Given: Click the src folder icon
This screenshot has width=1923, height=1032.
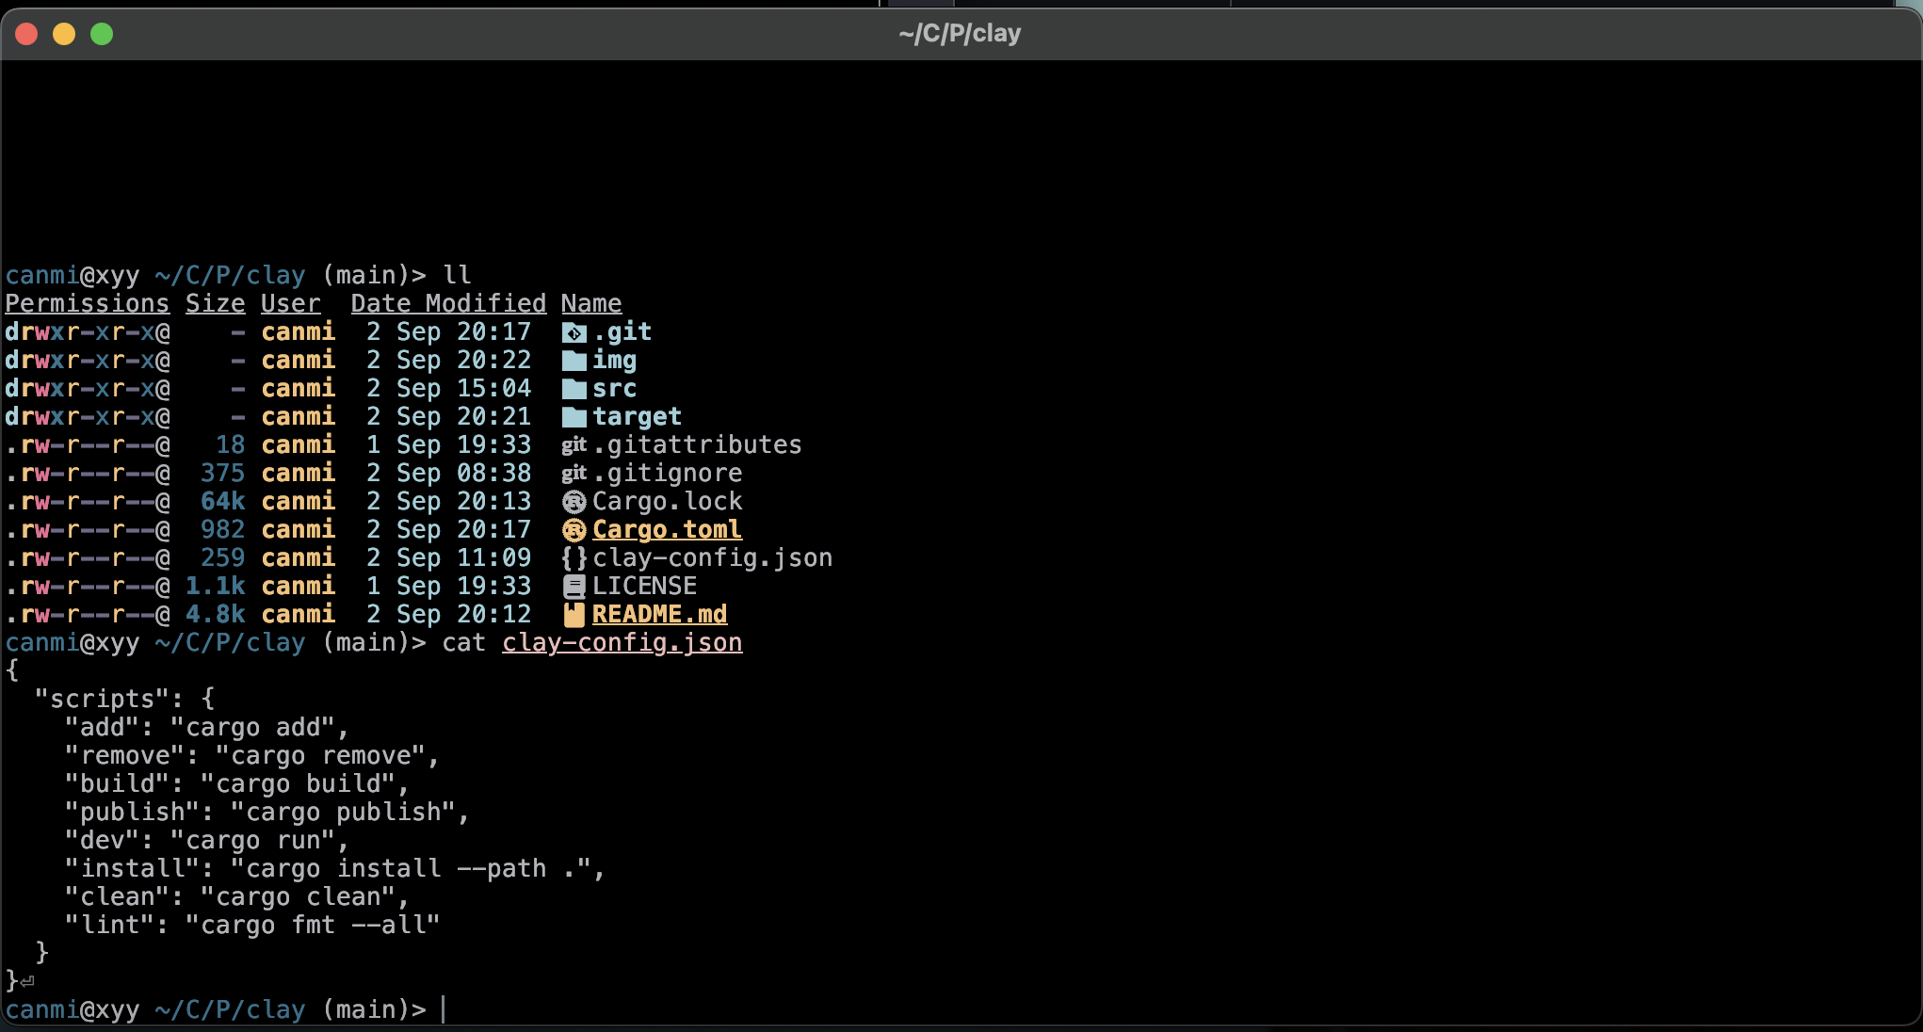Looking at the screenshot, I should click(574, 389).
